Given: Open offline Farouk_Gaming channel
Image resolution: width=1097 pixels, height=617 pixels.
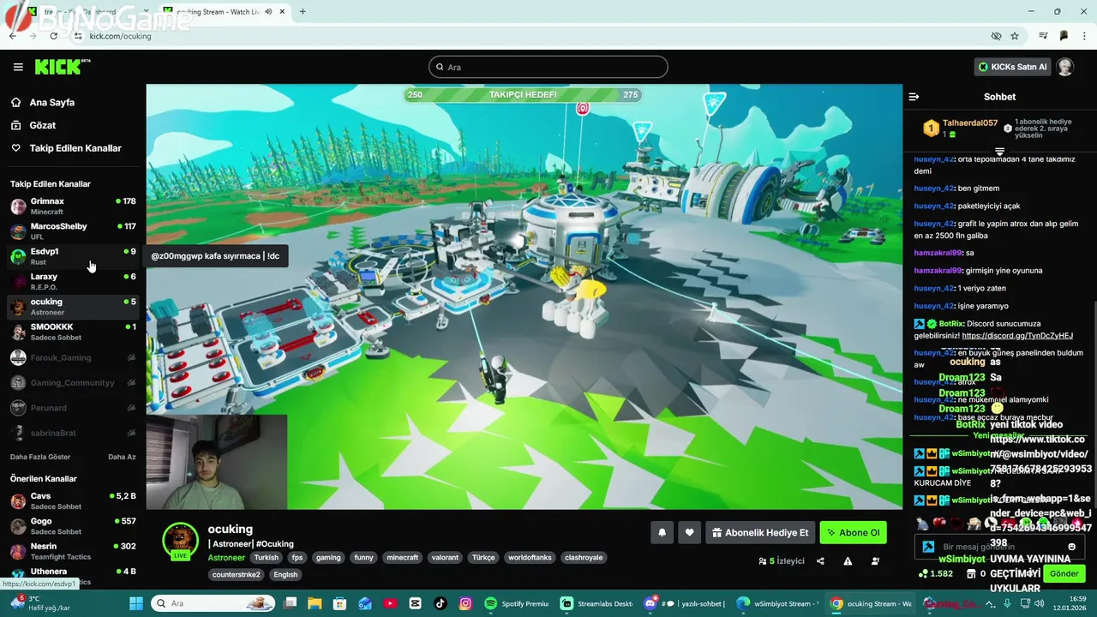Looking at the screenshot, I should tap(73, 357).
